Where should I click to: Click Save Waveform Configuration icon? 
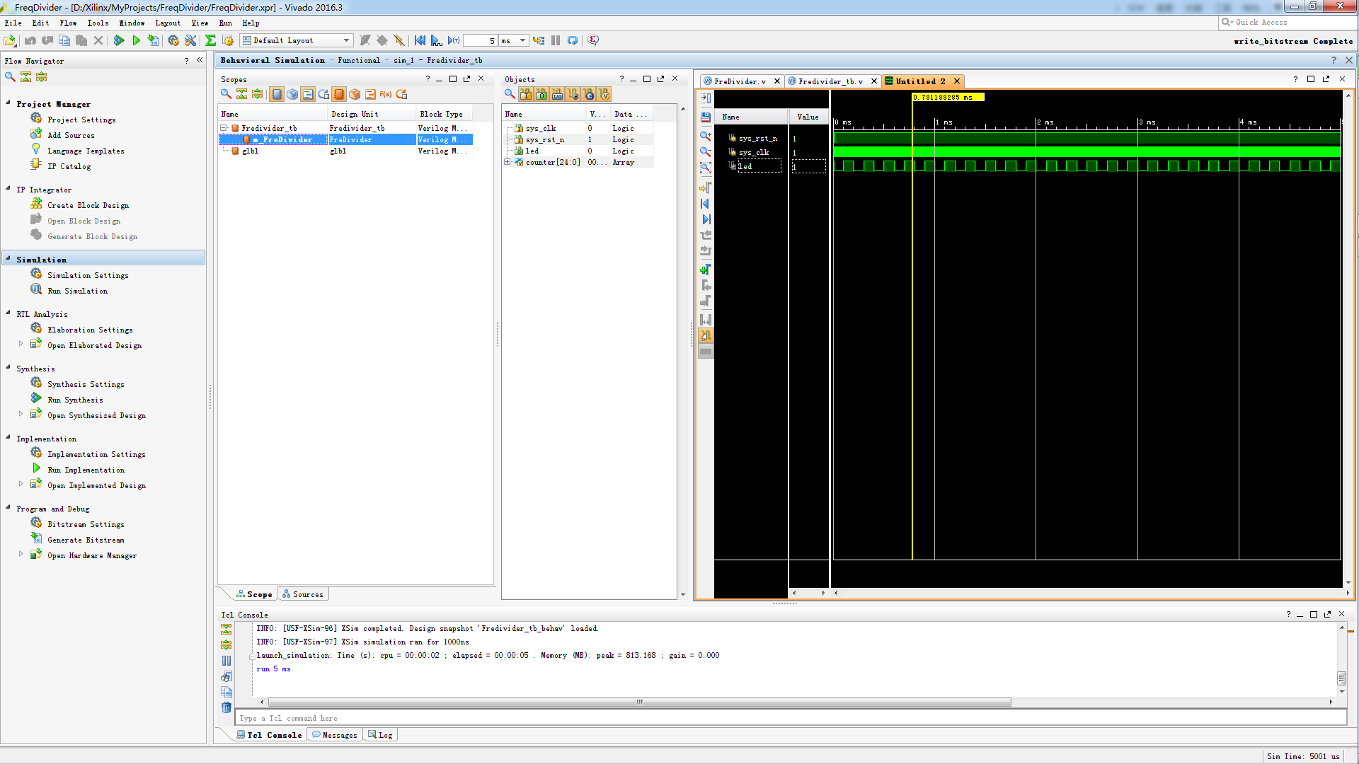point(706,117)
